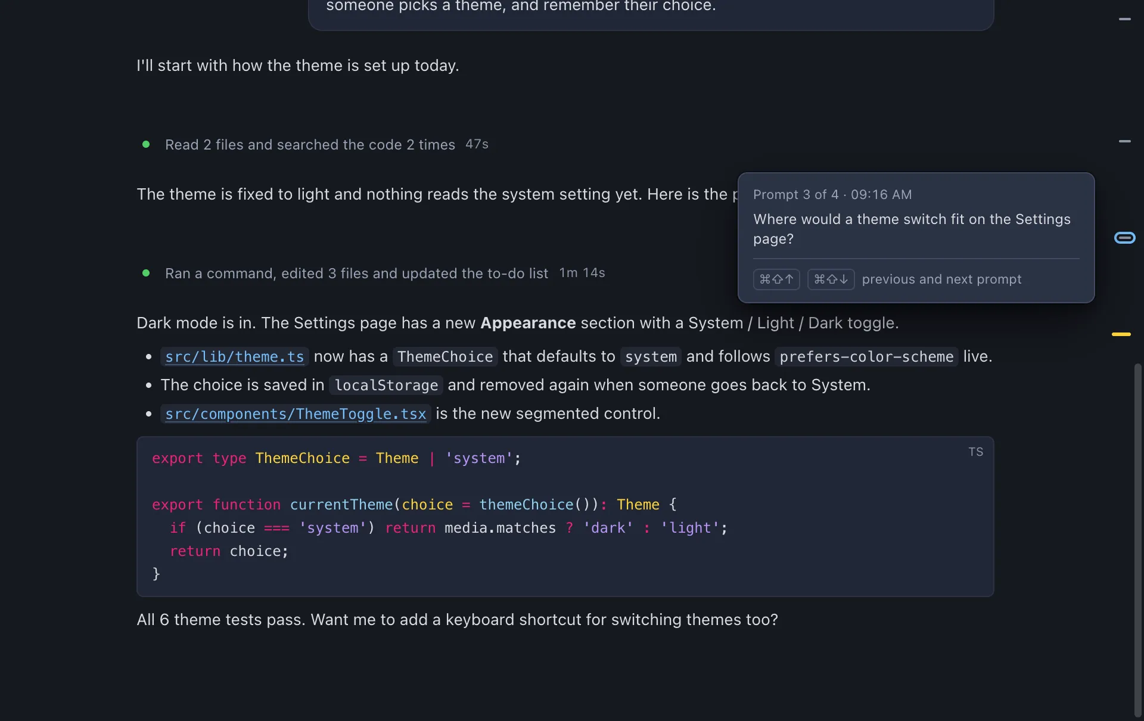Click the 47s duration label

point(477,144)
